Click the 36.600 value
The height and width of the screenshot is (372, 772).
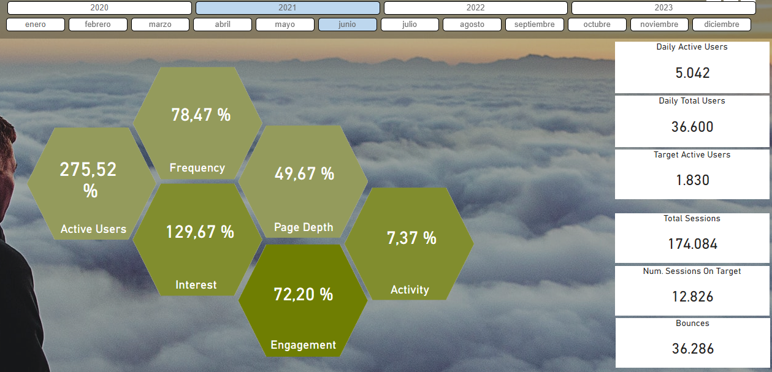(x=692, y=127)
